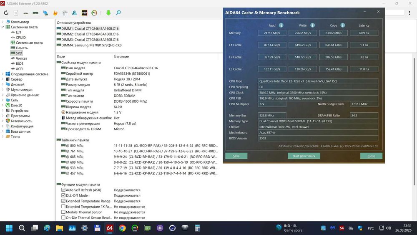417x235 pixels.
Task: Click the AIDA64 taskbar icon
Action: 110,228
